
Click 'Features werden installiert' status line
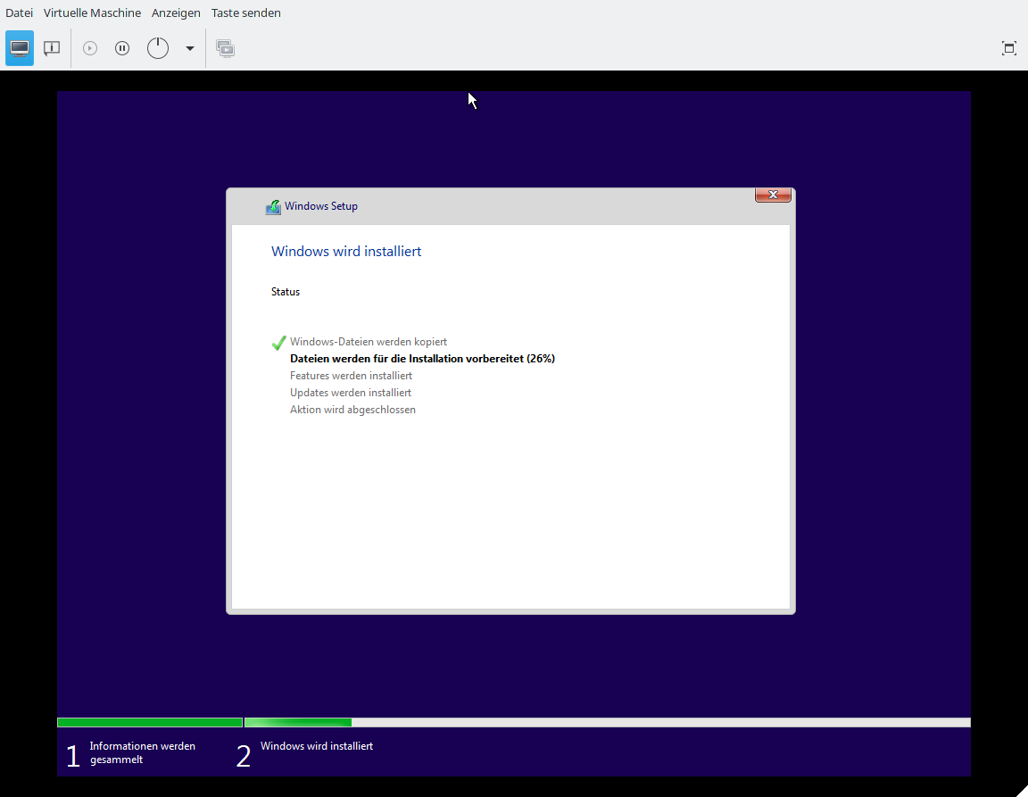(x=351, y=376)
